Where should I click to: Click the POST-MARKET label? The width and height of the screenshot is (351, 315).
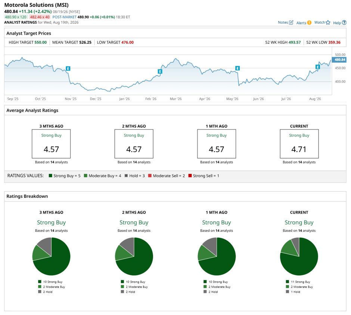(x=65, y=17)
